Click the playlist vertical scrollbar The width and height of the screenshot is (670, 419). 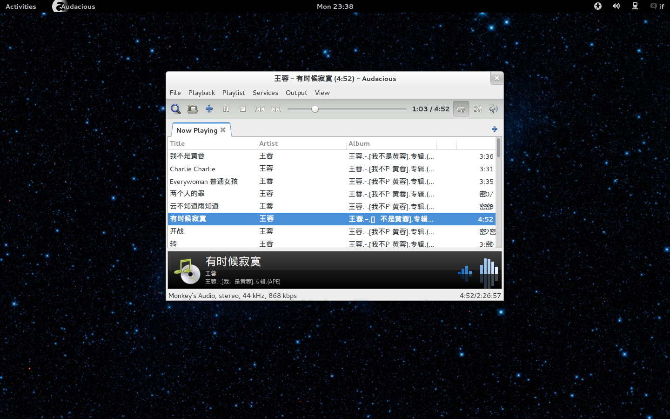[x=498, y=192]
